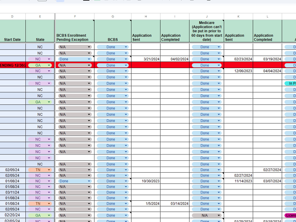The image size is (296, 222).
Task: Select column E header
Action: point(40,17)
